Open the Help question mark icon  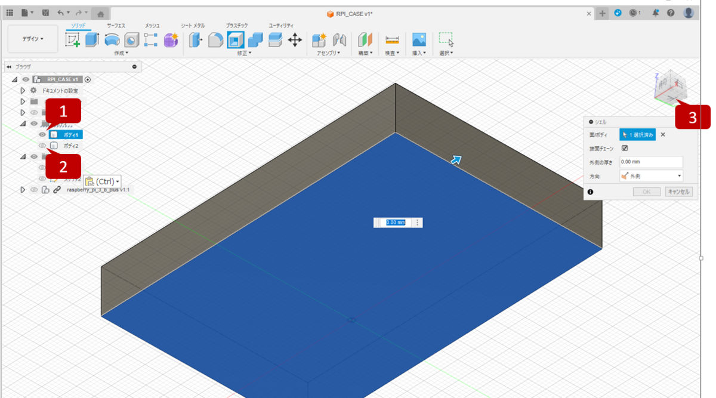(671, 13)
